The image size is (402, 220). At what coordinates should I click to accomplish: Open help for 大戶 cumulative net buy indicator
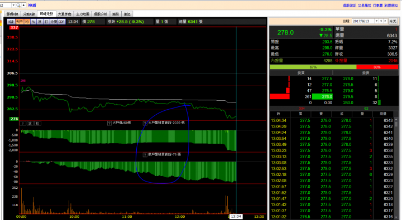coord(145,123)
